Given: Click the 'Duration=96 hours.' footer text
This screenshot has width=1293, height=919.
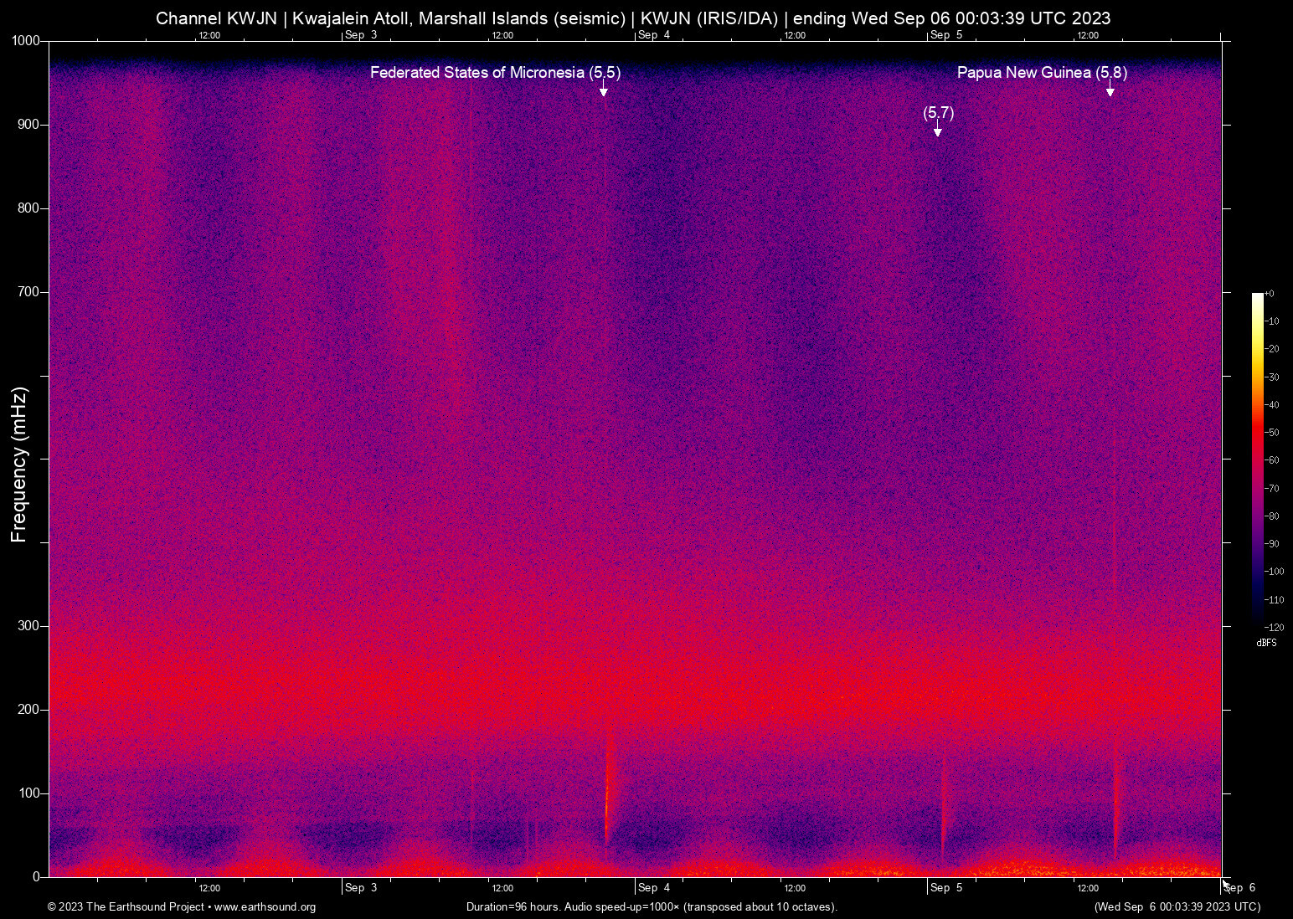Looking at the screenshot, I should (x=513, y=907).
